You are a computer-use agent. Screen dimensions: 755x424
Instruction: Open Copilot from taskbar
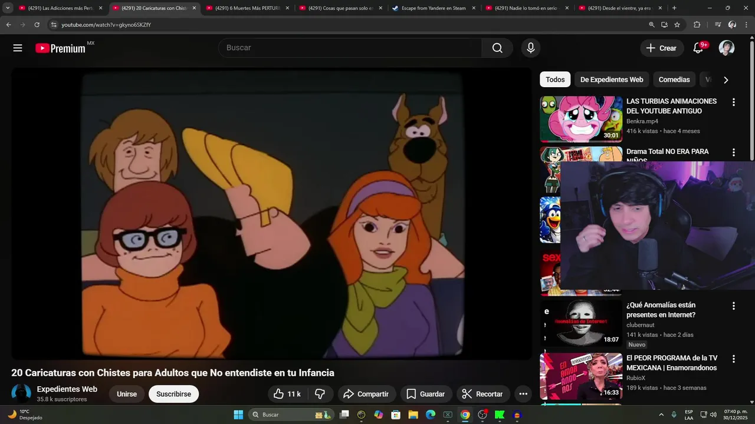click(379, 415)
